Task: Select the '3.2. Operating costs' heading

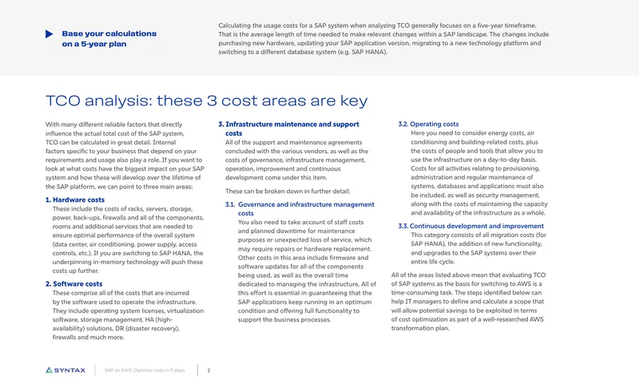Action: click(428, 124)
